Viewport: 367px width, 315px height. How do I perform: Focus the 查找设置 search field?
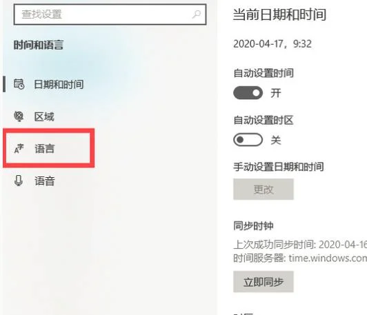(110, 14)
